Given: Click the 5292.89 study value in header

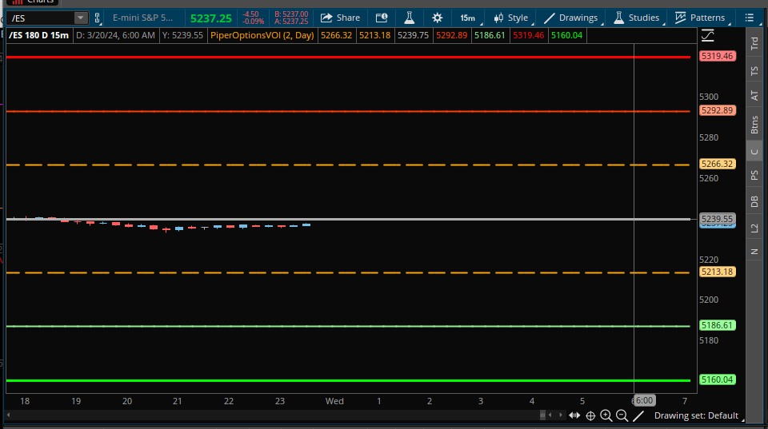Looking at the screenshot, I should click(451, 35).
